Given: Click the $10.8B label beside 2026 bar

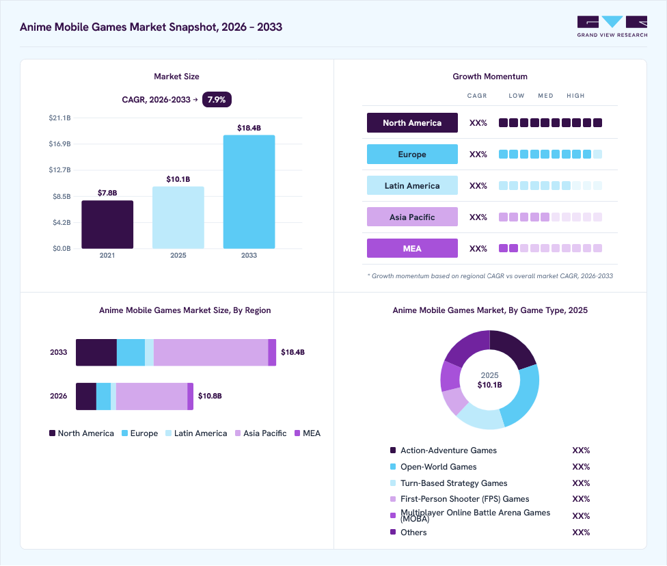Looking at the screenshot, I should click(x=210, y=396).
